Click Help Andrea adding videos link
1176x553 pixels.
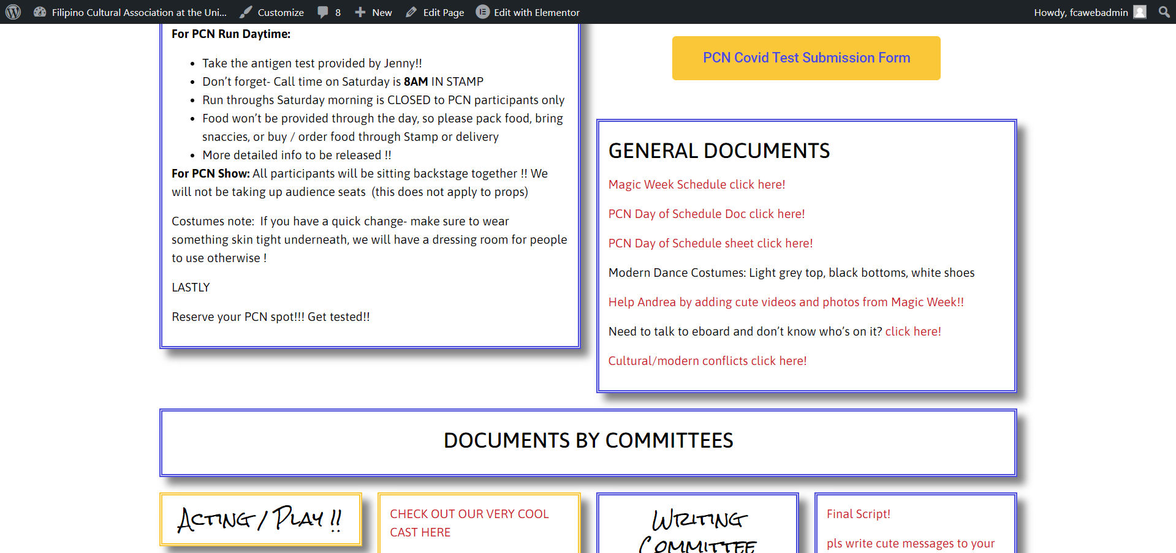pyautogui.click(x=786, y=302)
